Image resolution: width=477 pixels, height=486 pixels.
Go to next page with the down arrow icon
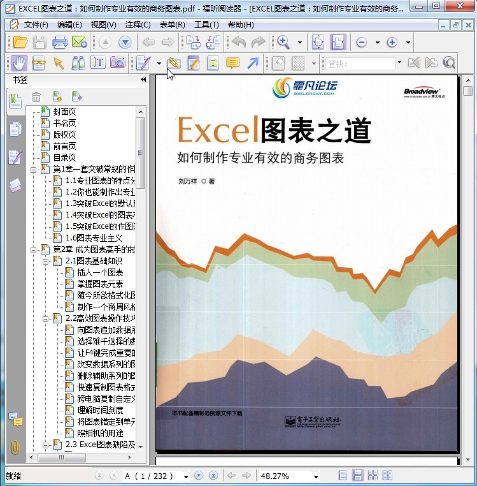pos(125,42)
